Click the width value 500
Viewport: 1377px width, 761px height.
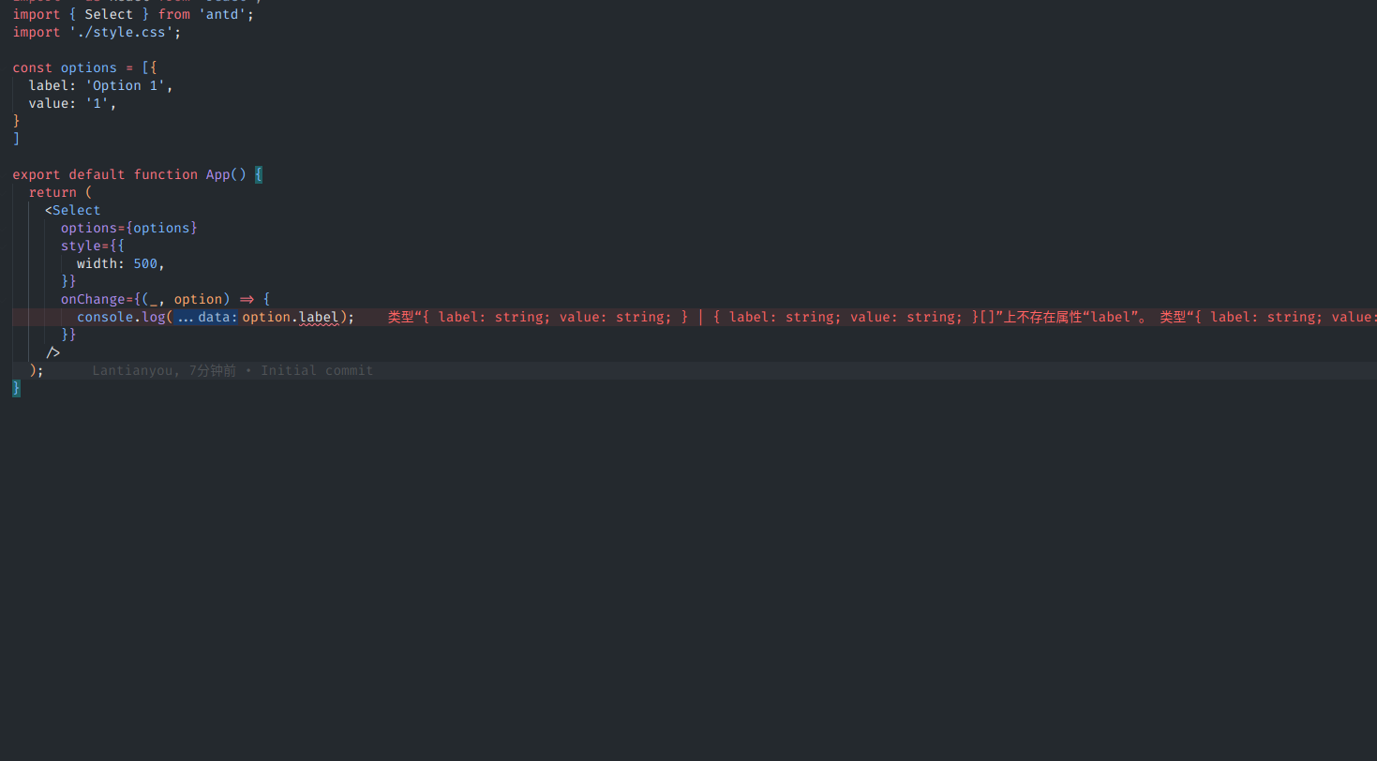point(145,263)
